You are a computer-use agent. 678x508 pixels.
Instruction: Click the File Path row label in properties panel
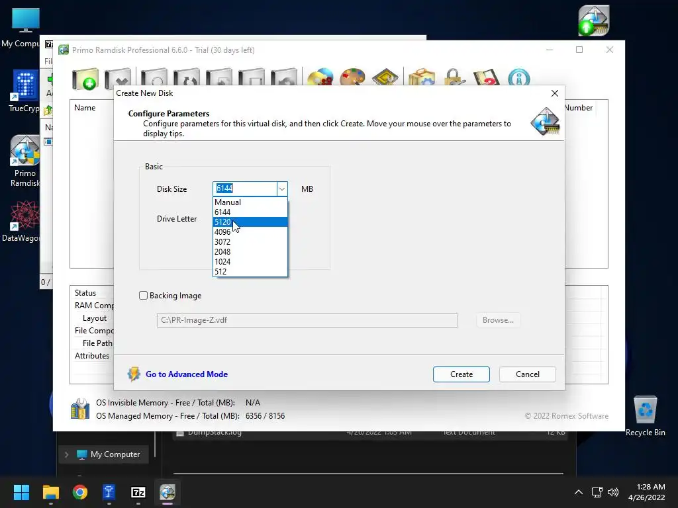click(x=98, y=343)
